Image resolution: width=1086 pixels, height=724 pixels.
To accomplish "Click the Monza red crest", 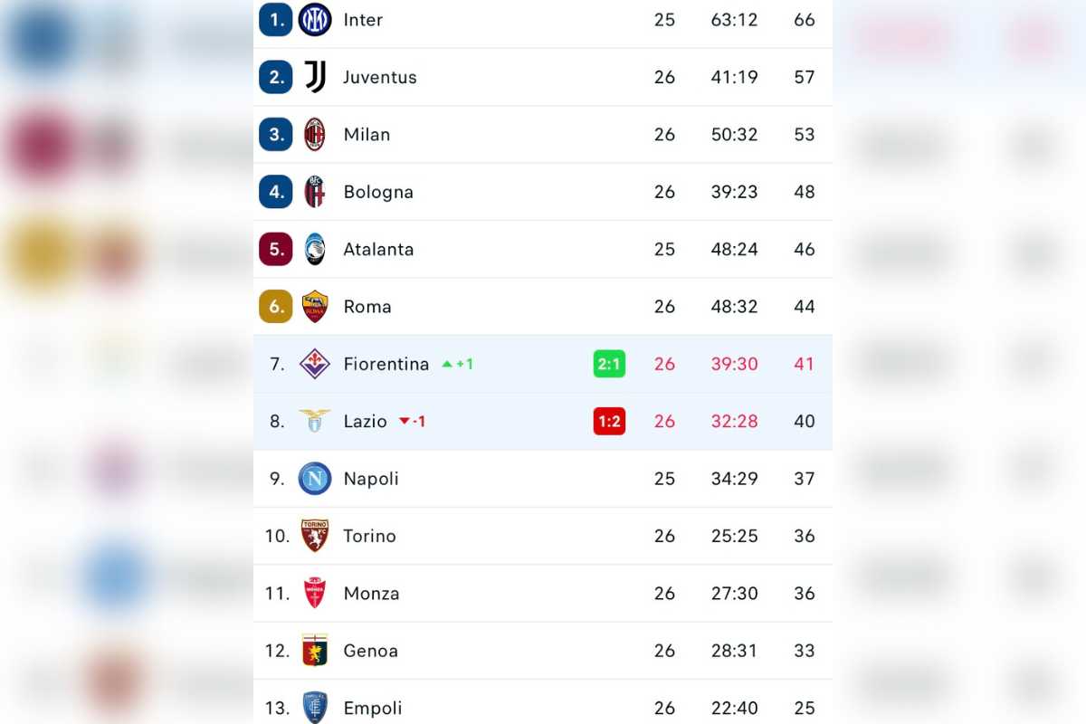I will click(x=315, y=593).
